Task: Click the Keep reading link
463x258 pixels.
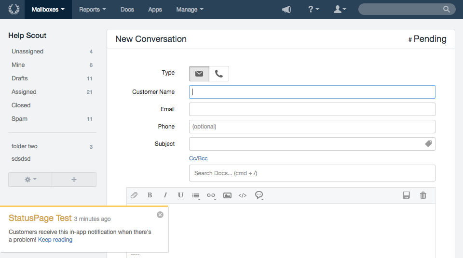Action: 55,240
